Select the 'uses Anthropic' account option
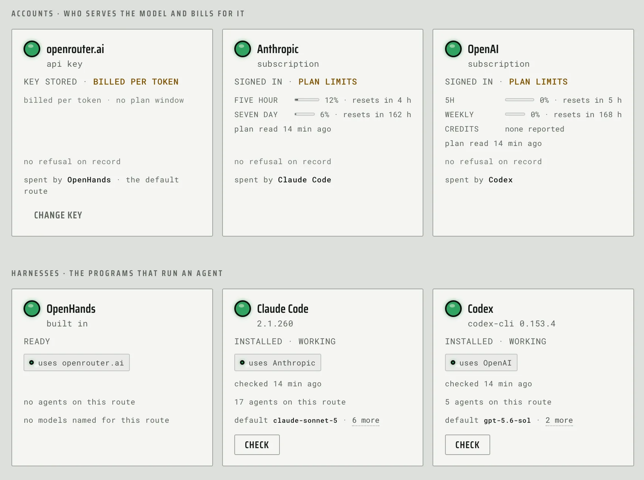Viewport: 644px width, 480px height. 278,363
